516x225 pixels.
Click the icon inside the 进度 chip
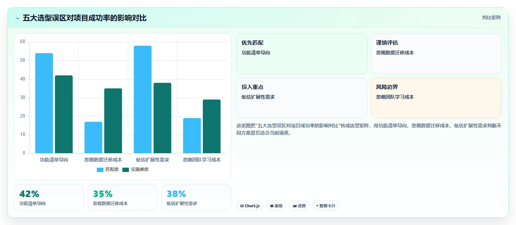295,206
